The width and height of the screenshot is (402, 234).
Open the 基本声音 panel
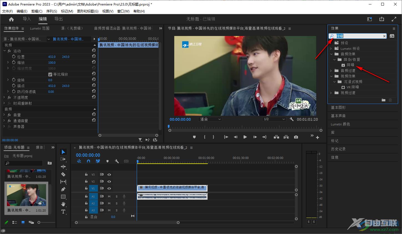click(x=338, y=116)
